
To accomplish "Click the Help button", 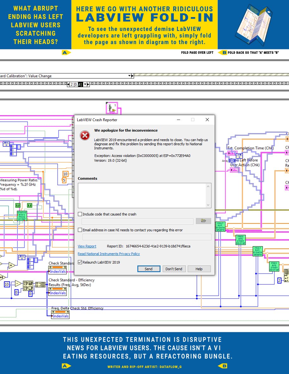I will (x=199, y=269).
